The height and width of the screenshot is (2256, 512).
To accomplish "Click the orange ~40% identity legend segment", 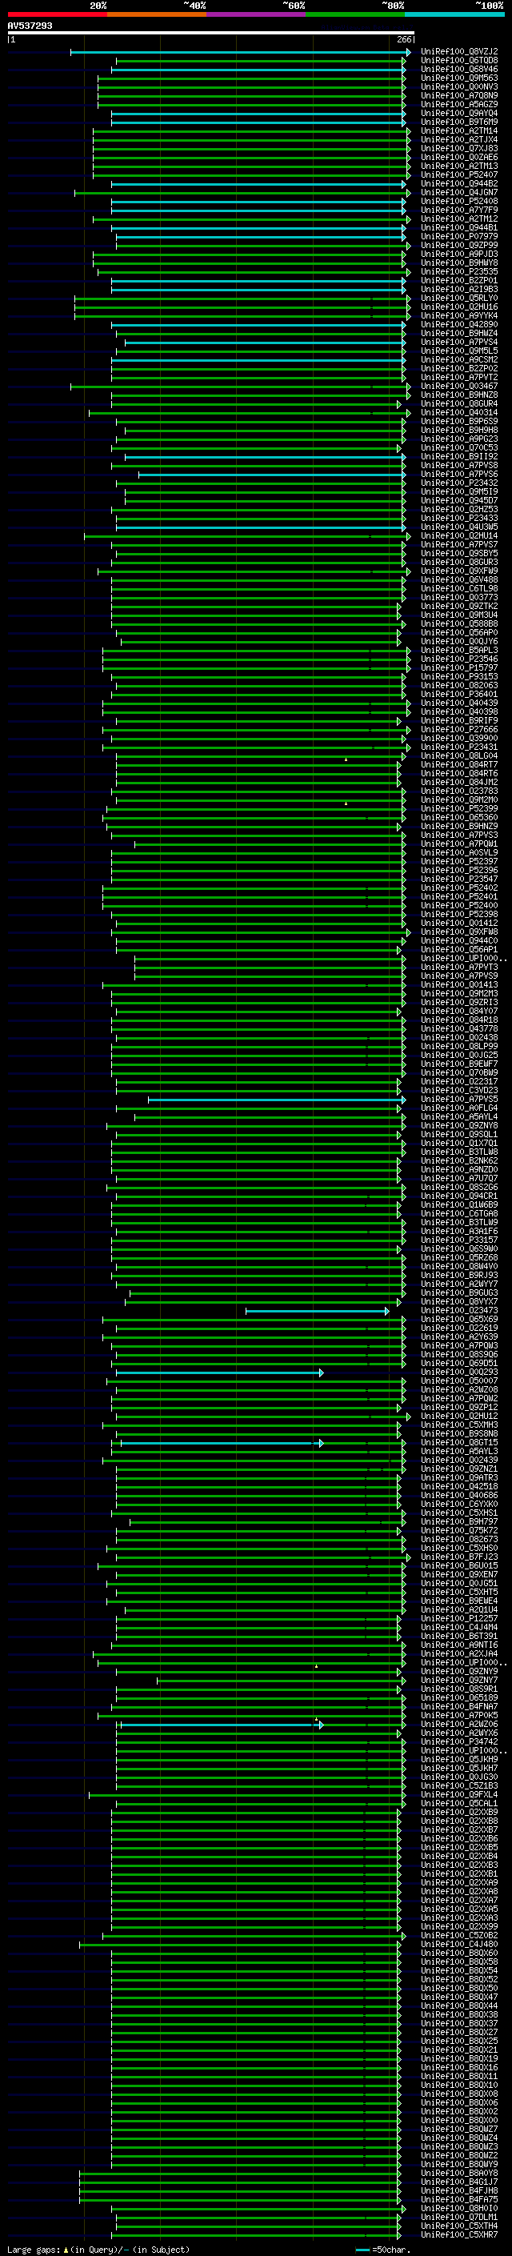I will pyautogui.click(x=156, y=14).
